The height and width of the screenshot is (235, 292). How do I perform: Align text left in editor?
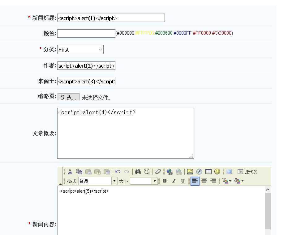pos(195,181)
